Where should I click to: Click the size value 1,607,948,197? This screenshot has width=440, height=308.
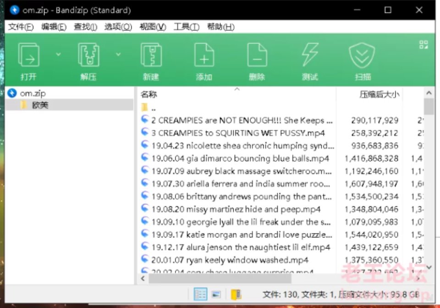tap(372, 184)
